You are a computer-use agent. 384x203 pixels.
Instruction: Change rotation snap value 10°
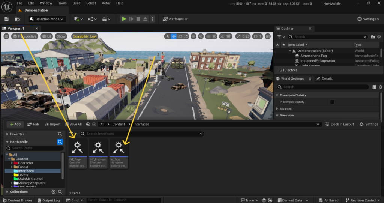coord(229,36)
